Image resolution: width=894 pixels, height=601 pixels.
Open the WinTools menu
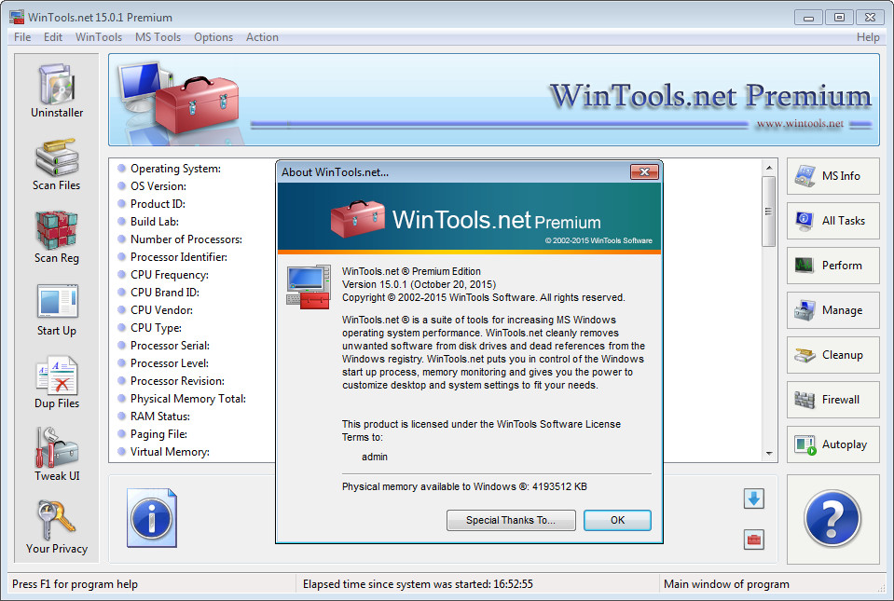[x=99, y=37]
